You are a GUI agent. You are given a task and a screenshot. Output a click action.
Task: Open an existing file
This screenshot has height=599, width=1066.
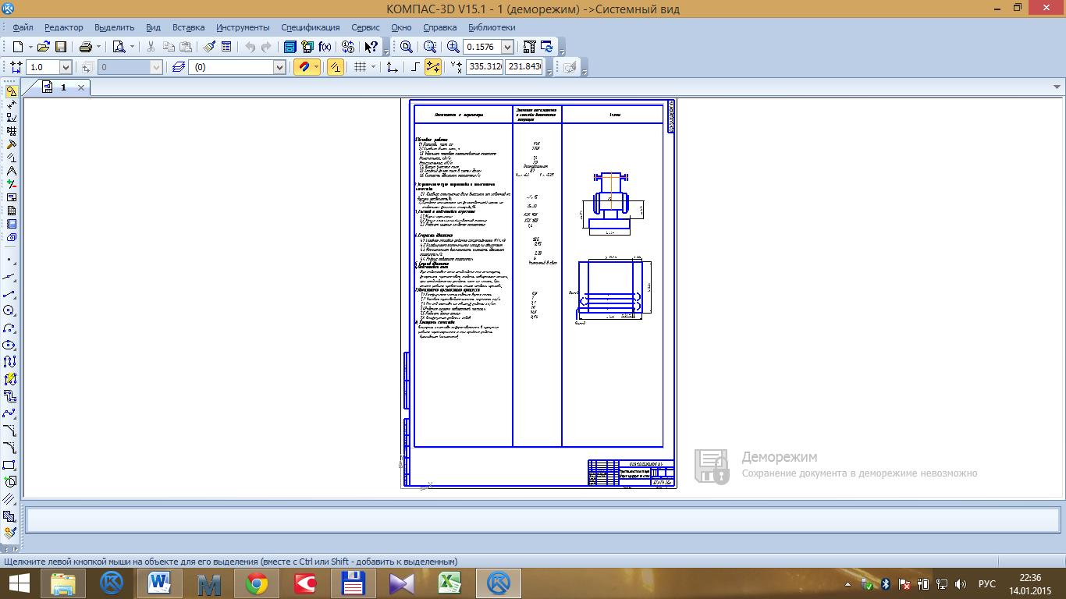click(44, 47)
